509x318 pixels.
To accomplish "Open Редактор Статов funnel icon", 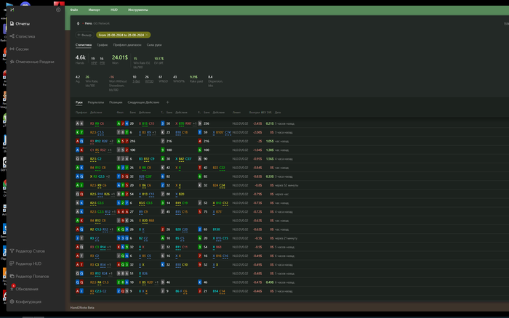I will (12, 250).
